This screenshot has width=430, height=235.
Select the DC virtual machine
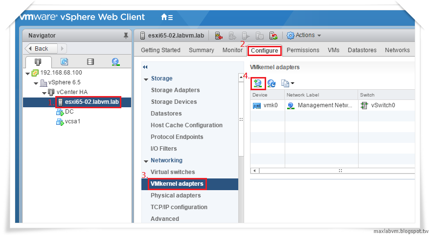click(69, 112)
